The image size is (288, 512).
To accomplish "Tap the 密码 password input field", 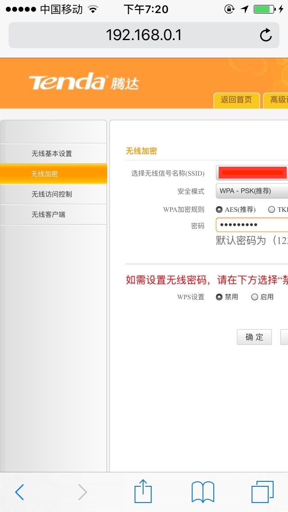I will 252,224.
